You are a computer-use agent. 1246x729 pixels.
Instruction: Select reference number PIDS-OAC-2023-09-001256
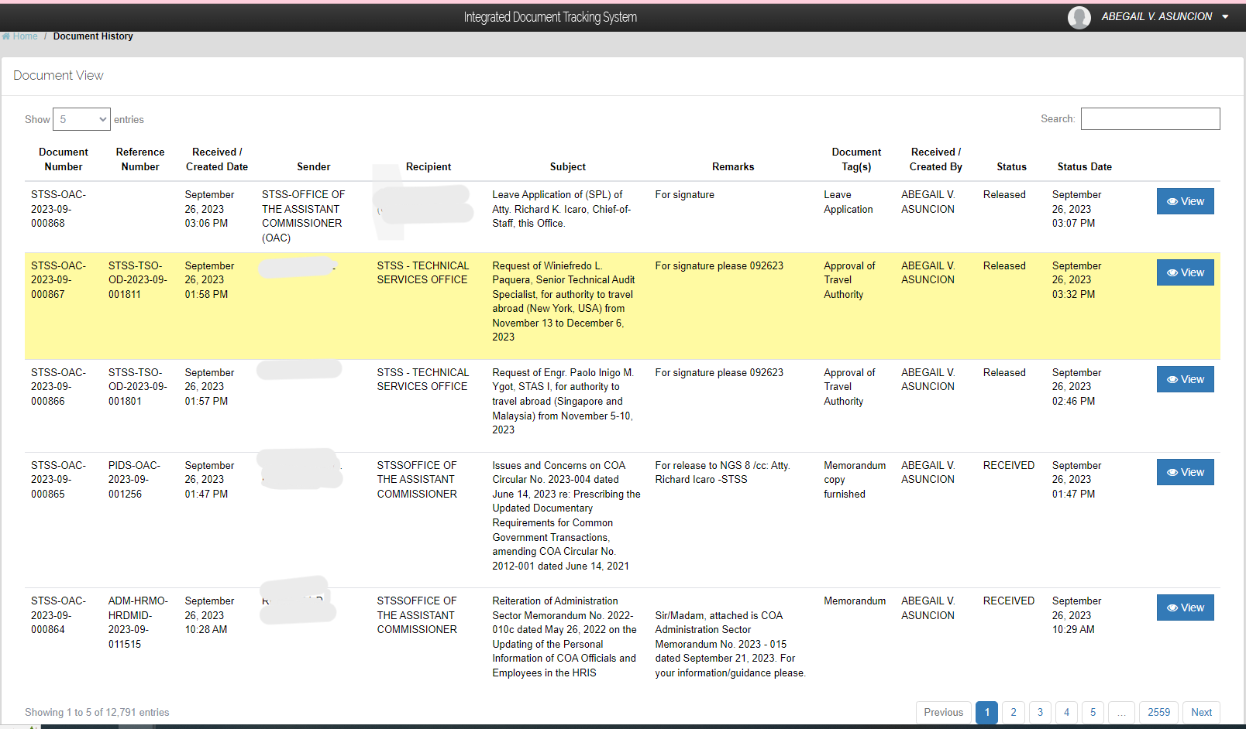[x=134, y=480]
